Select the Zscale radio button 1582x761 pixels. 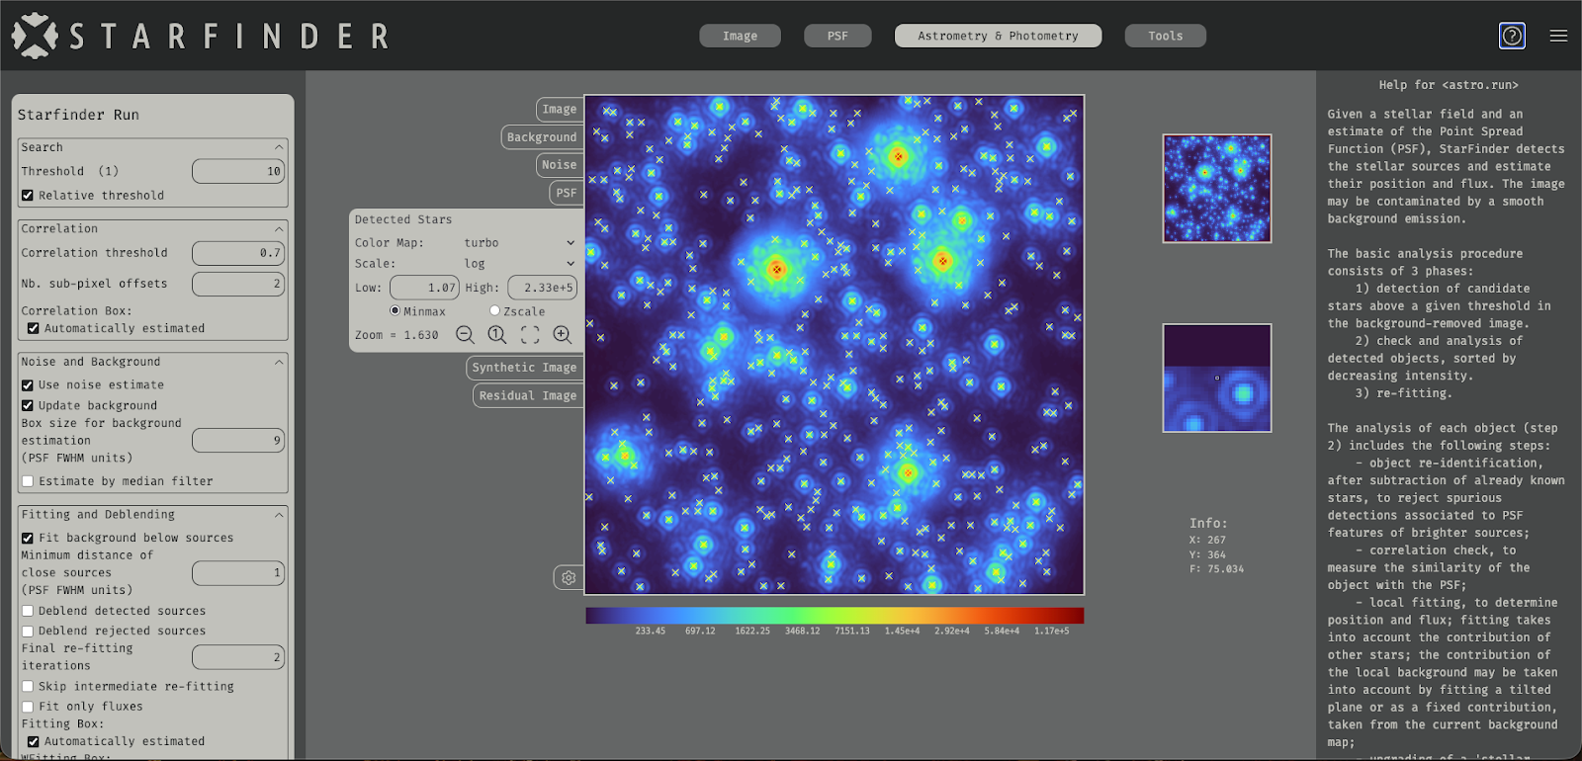pos(494,311)
